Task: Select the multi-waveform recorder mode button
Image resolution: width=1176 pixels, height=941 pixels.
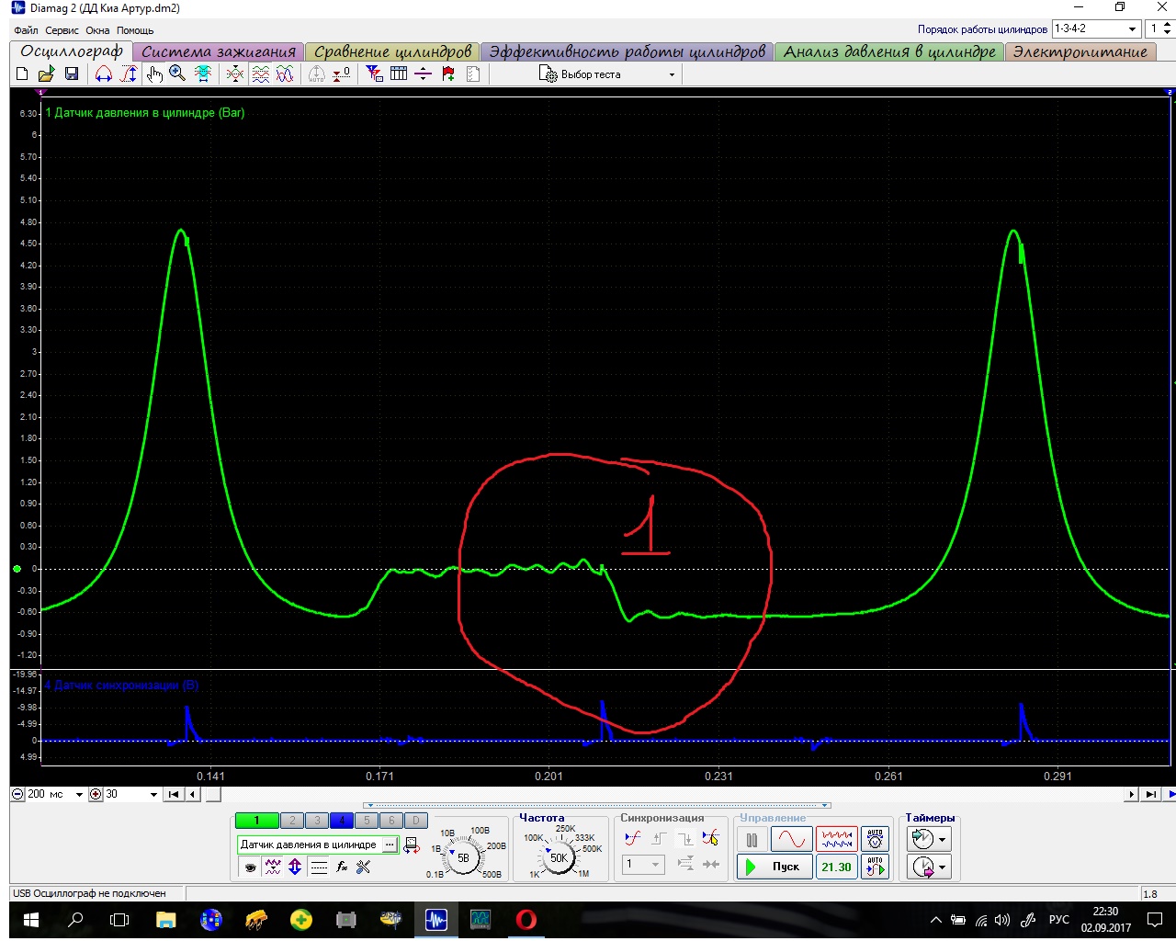Action: (836, 840)
